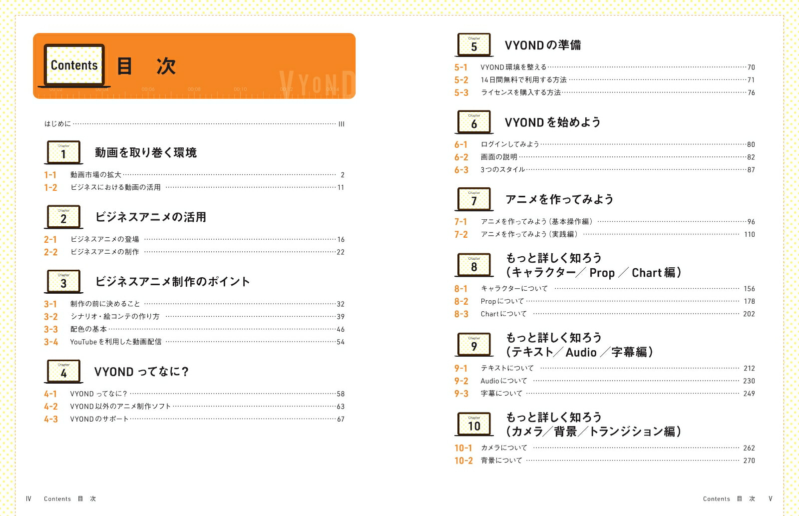
Task: Select entry Audioについて
Action: pyautogui.click(x=504, y=381)
